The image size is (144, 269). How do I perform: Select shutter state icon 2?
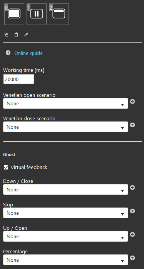coord(59,14)
